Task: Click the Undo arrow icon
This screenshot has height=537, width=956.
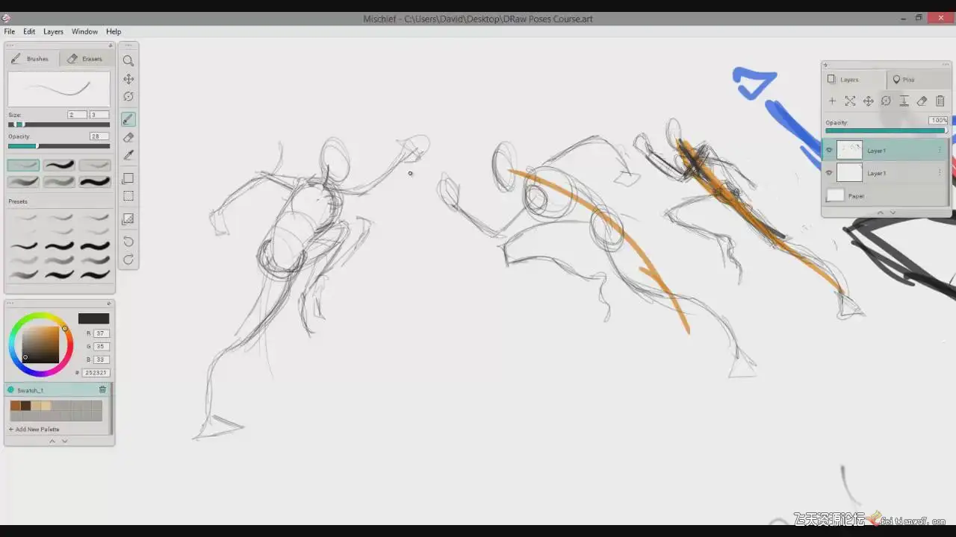Action: 128,242
